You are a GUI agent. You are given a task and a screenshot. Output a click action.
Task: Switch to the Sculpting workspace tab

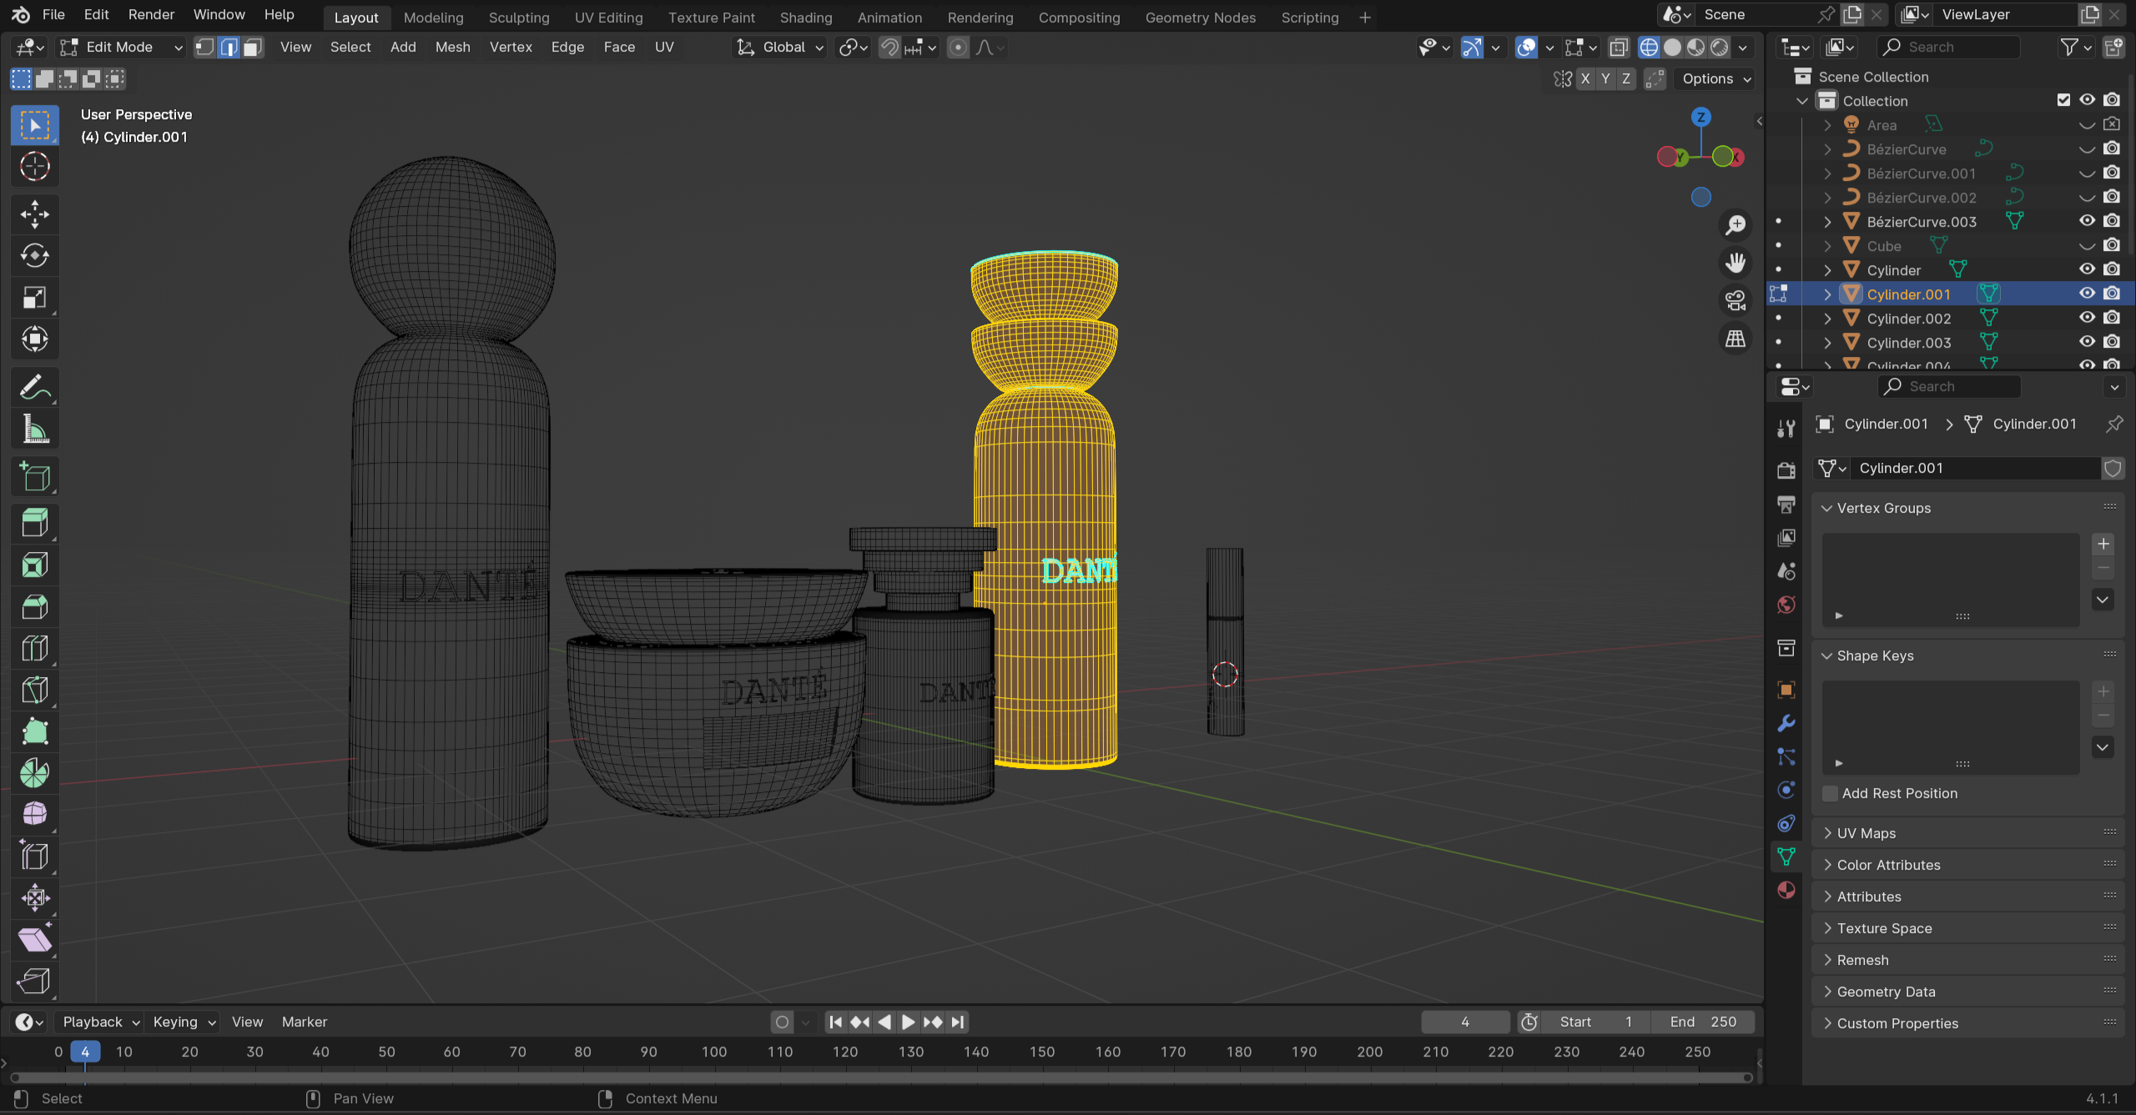click(x=518, y=18)
